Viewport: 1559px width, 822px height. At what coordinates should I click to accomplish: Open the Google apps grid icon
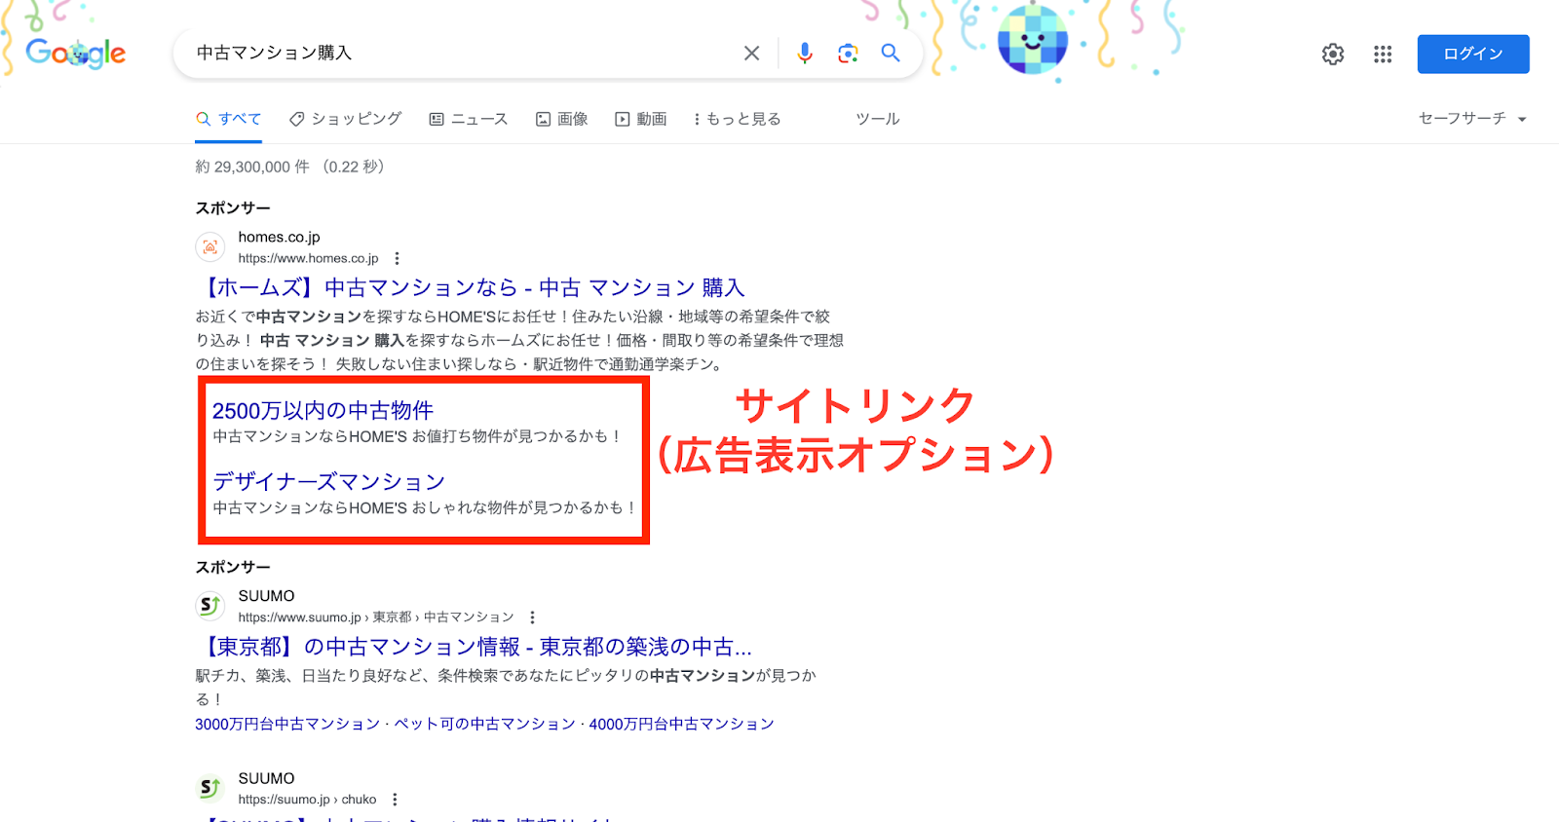click(1383, 55)
